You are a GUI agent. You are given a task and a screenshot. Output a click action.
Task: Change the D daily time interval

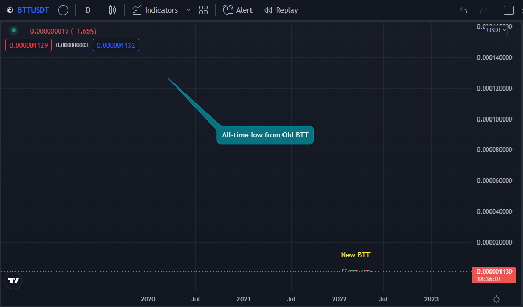tap(88, 10)
